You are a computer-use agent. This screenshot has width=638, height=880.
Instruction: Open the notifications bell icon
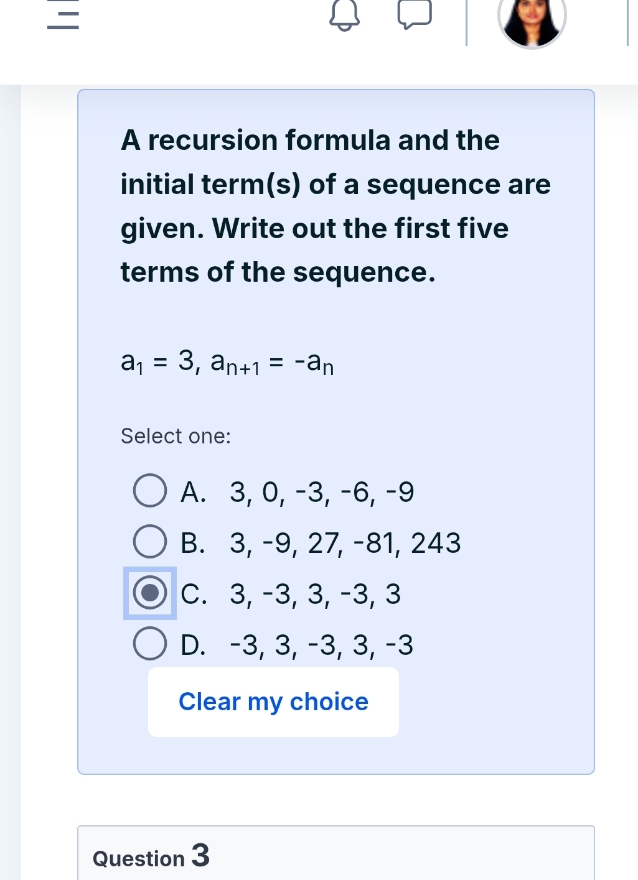point(344,17)
